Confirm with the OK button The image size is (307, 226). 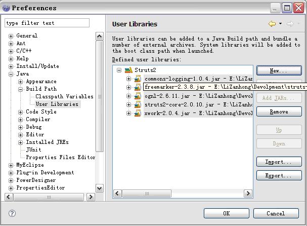pos(227,213)
